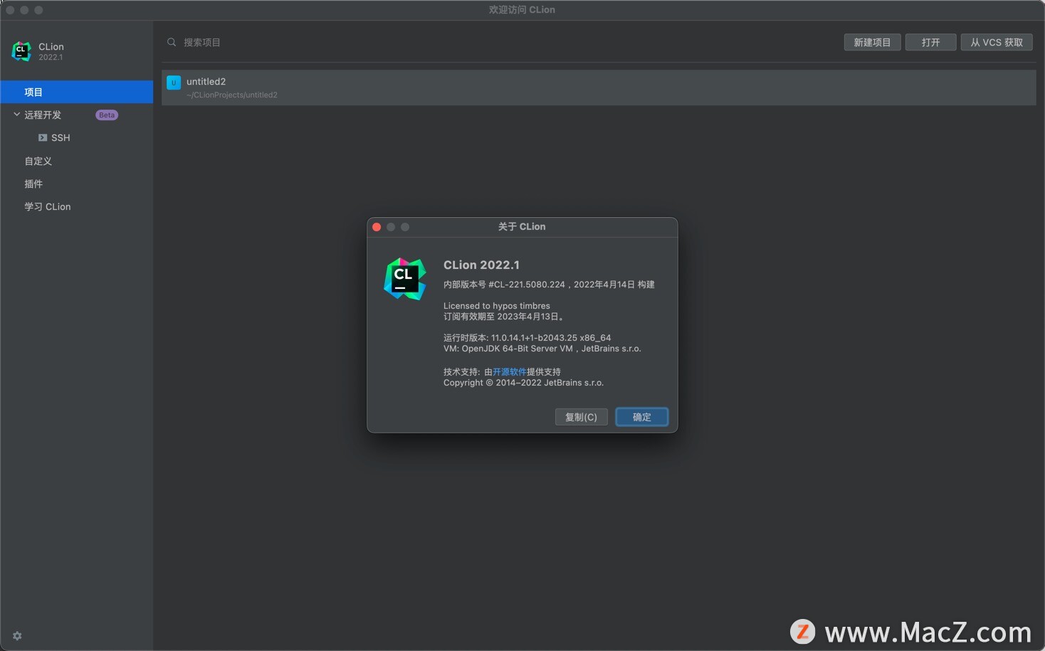Click the CLion logo in the sidebar header
Image resolution: width=1045 pixels, height=651 pixels.
tap(21, 51)
